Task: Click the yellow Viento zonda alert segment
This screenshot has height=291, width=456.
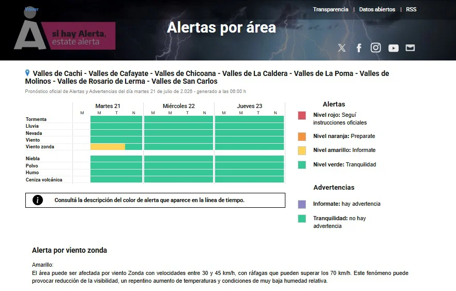Action: tap(108, 147)
